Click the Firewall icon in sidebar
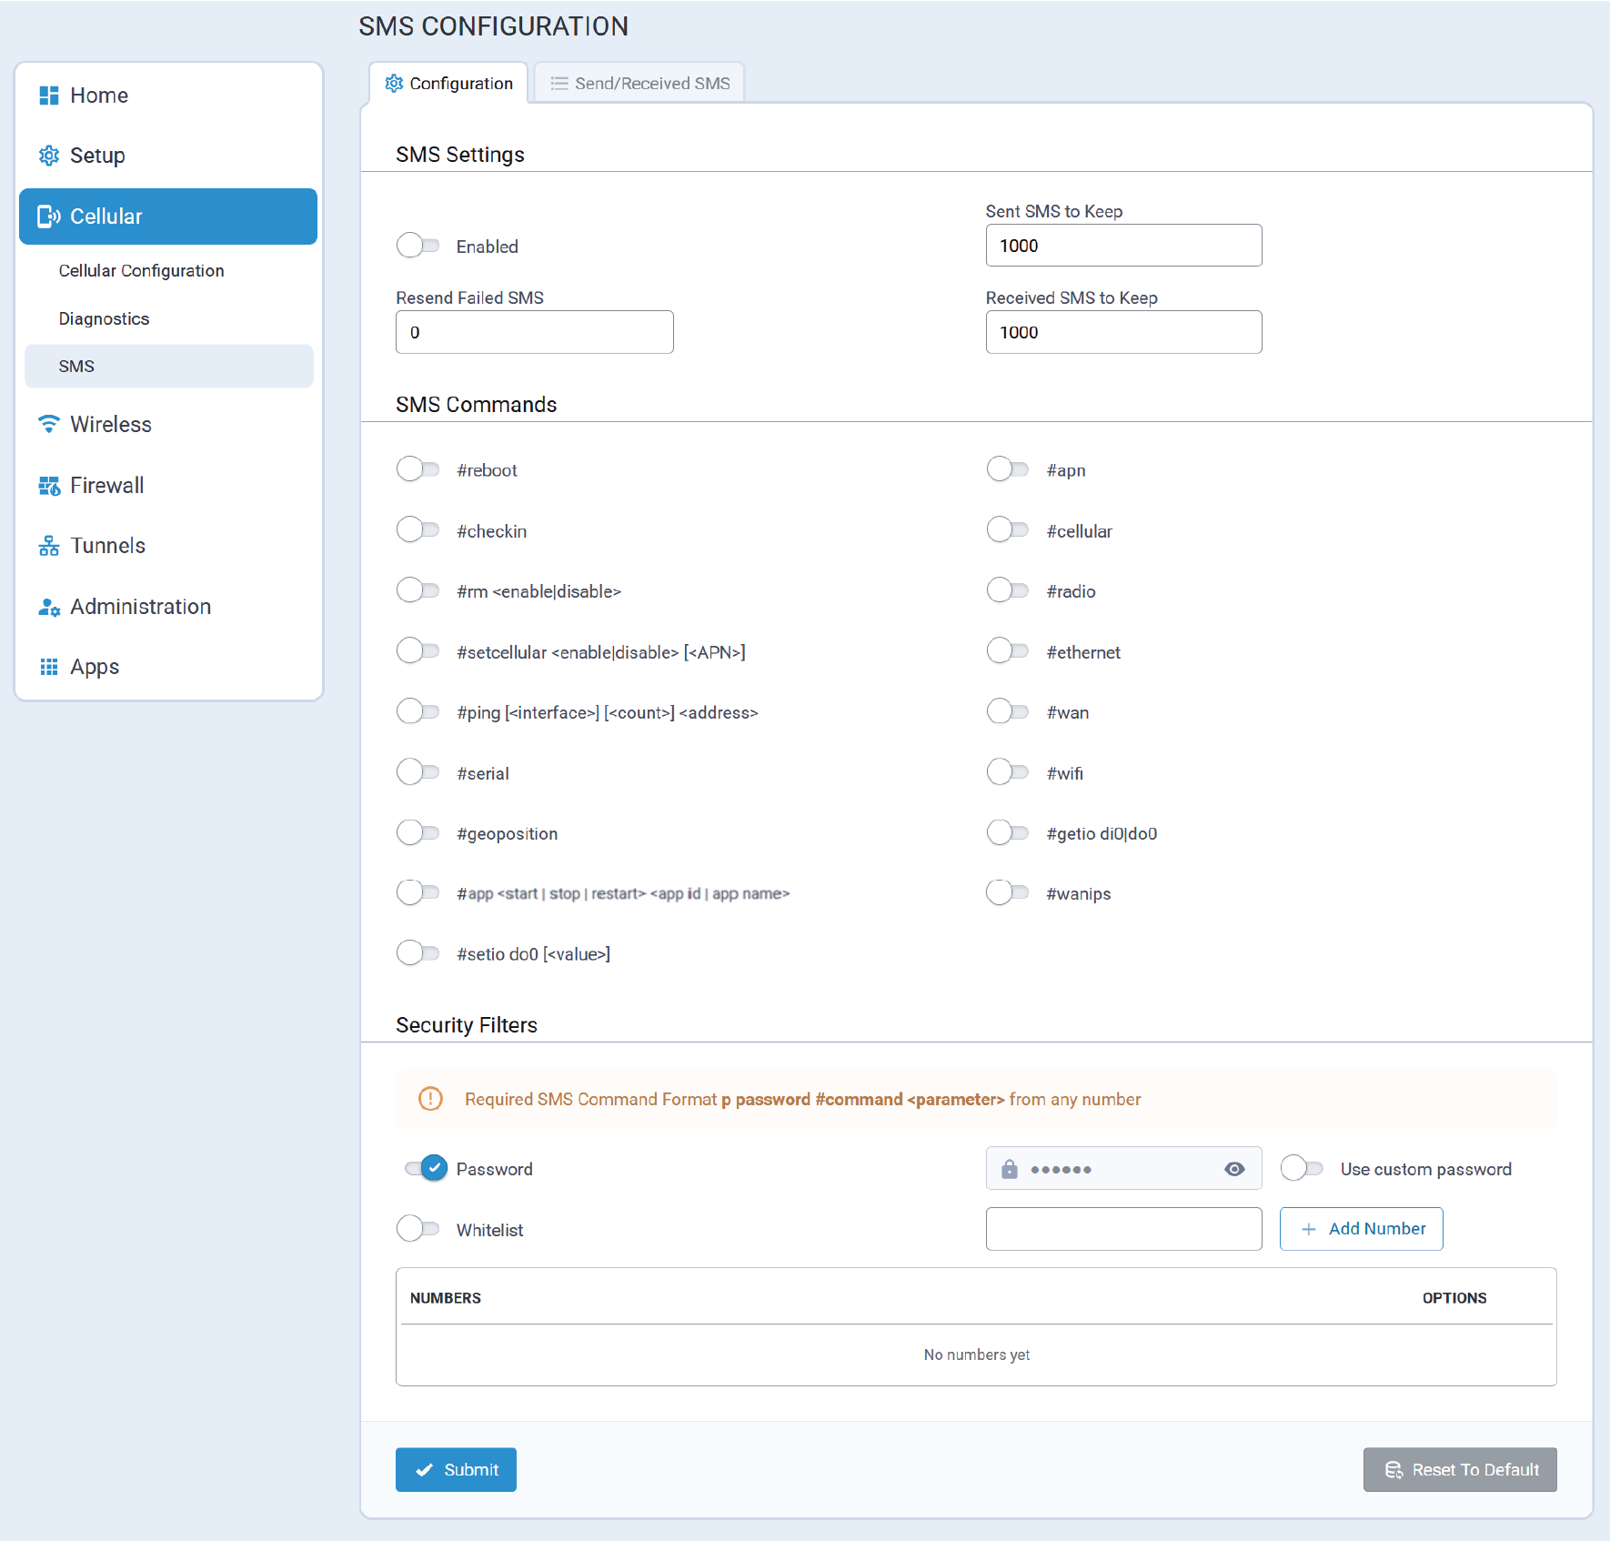 coord(49,486)
